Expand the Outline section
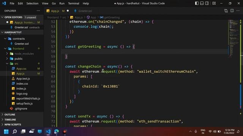Image resolution: width=243 pixels, height=136 pixels. pyautogui.click(x=22, y=114)
